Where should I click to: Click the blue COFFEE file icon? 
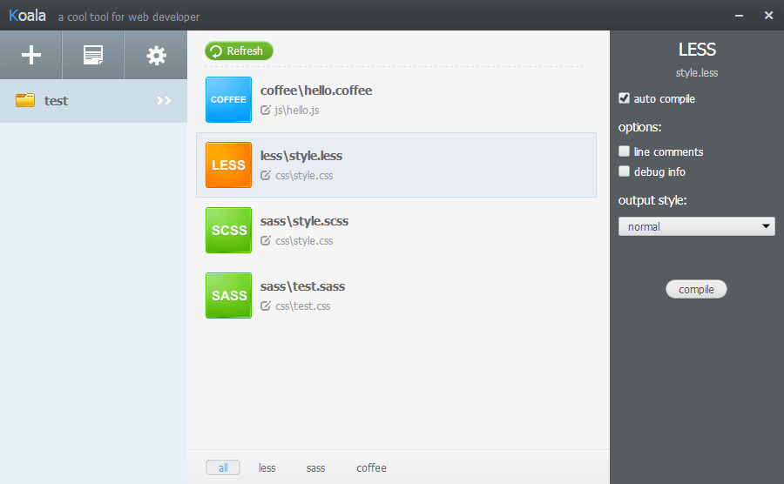pos(228,99)
